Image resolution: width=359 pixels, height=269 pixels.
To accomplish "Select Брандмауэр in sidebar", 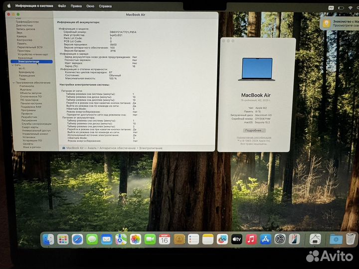I will tap(26, 72).
